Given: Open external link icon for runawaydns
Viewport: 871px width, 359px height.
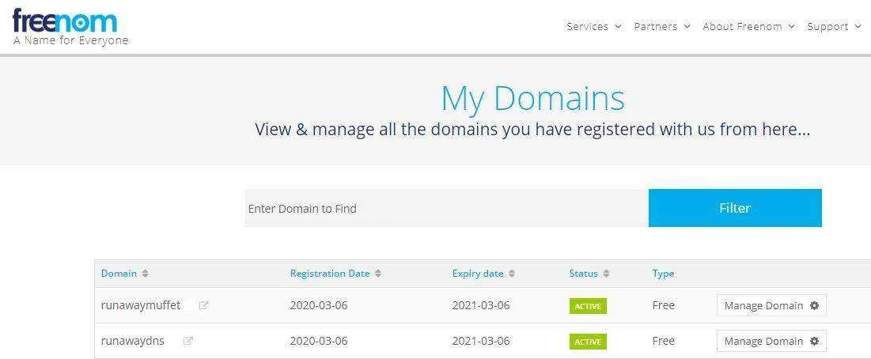Looking at the screenshot, I should click(x=187, y=342).
